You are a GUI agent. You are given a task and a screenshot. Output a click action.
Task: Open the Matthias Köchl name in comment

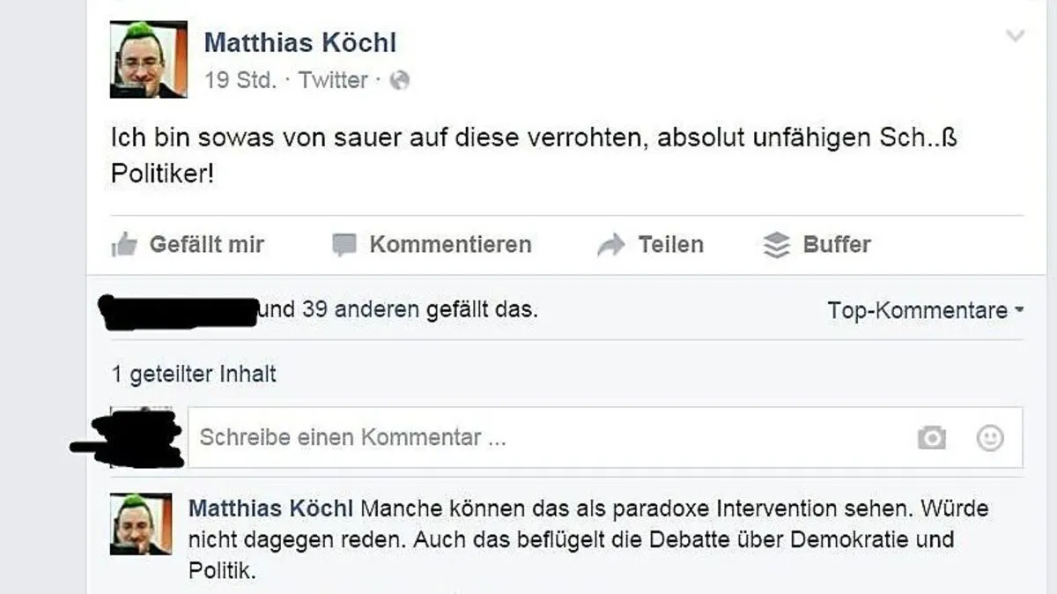271,509
